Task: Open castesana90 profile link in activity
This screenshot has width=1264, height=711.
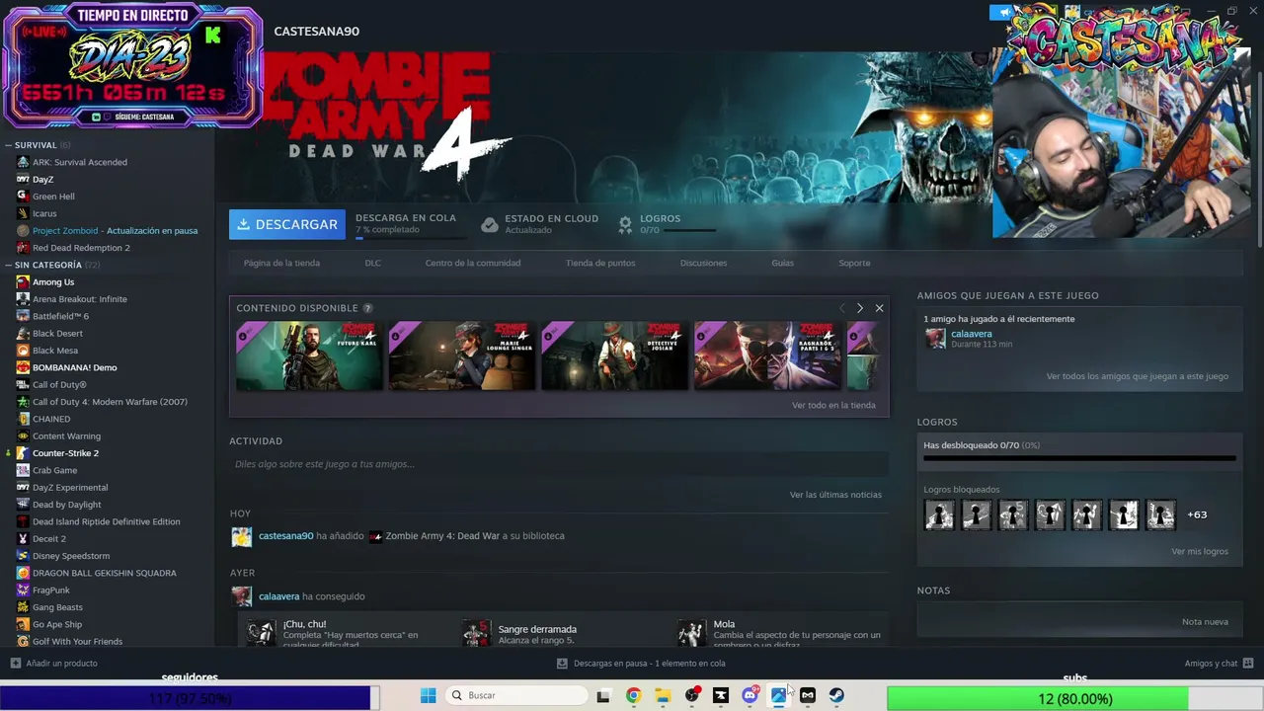Action: point(285,536)
